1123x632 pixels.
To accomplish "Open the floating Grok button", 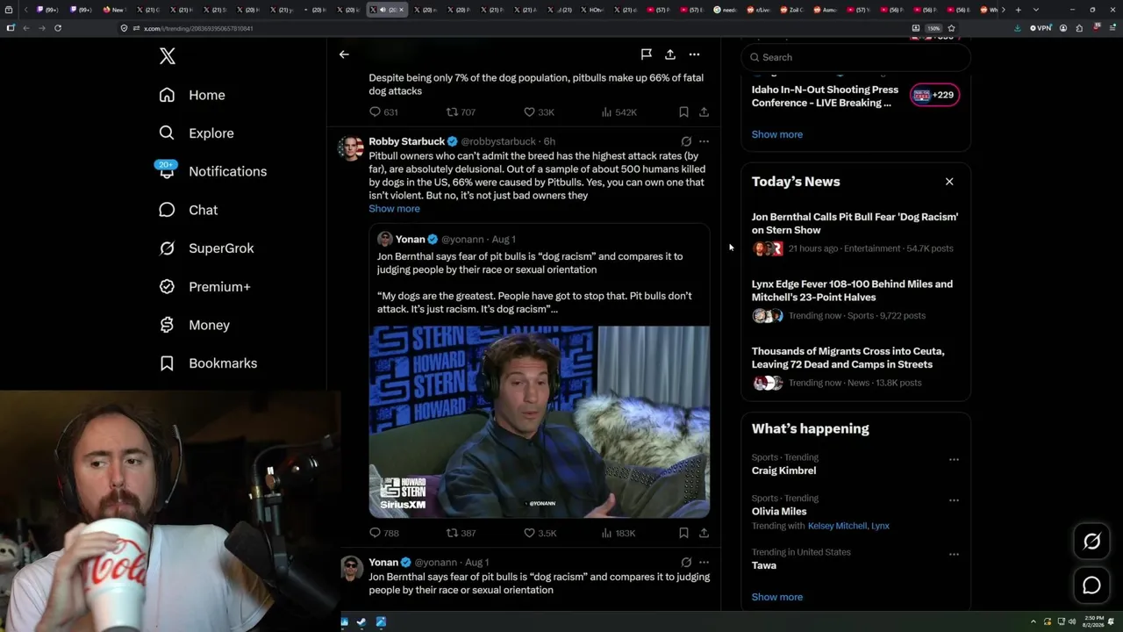I will [x=1091, y=542].
